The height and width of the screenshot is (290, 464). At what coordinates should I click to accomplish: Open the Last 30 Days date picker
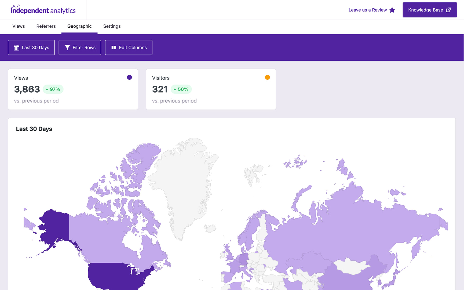[x=31, y=47]
